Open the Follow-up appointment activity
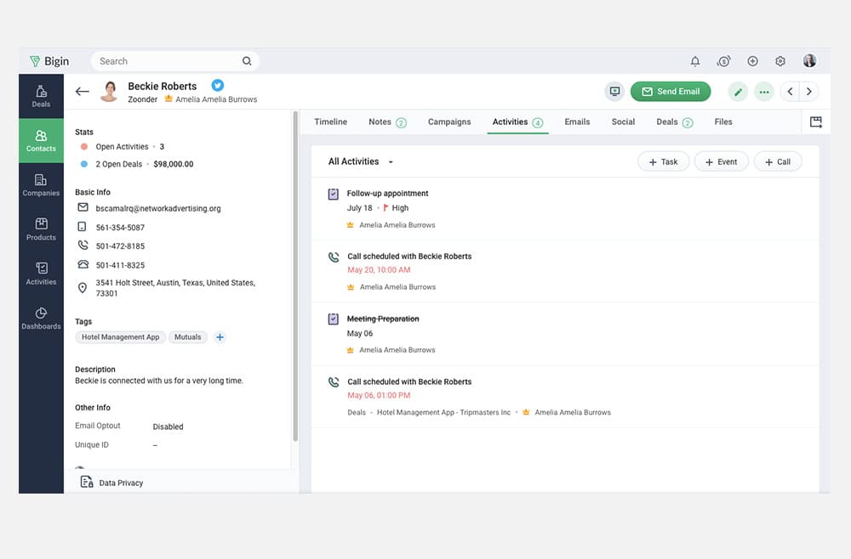This screenshot has width=851, height=559. click(387, 194)
